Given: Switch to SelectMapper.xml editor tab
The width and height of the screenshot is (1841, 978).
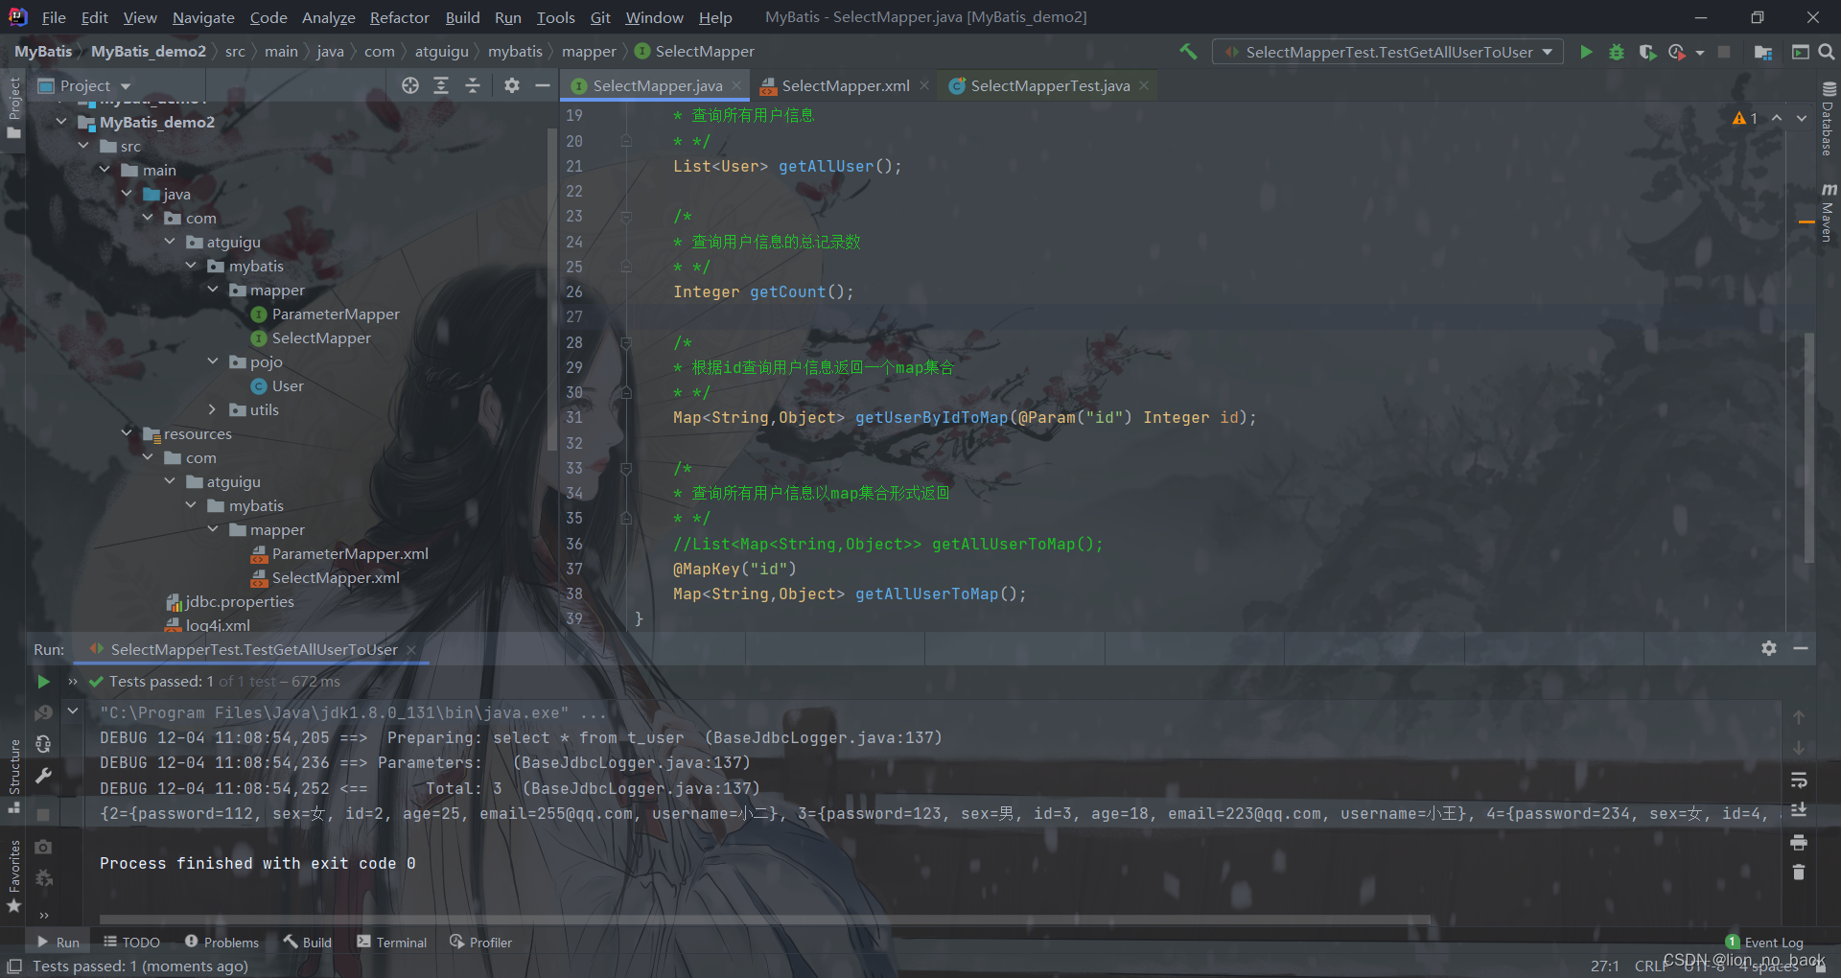Looking at the screenshot, I should [x=845, y=85].
